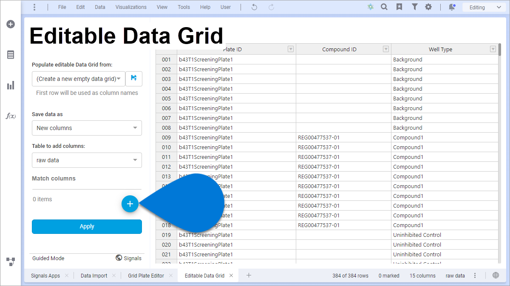Select row number 020 header

click(x=166, y=244)
